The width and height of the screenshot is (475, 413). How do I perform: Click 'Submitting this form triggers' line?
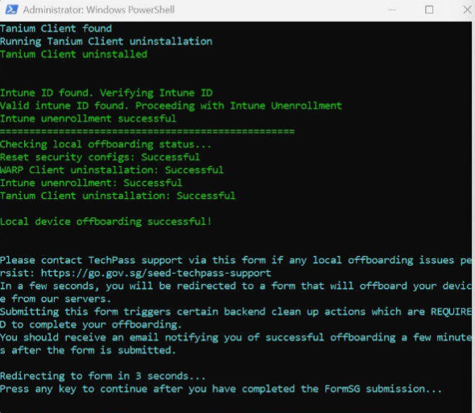pyautogui.click(x=236, y=312)
